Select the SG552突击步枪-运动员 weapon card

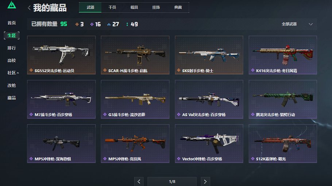[x=61, y=55]
